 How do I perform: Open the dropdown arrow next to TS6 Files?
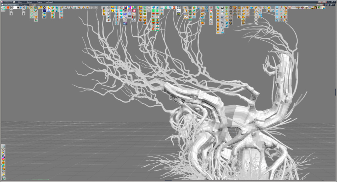324,5
